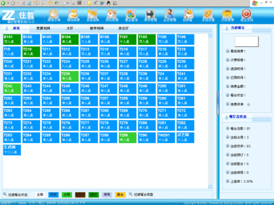Open the Mail icon dropdown arrow
Viewport: 274px width, 205px height.
(x=68, y=3)
